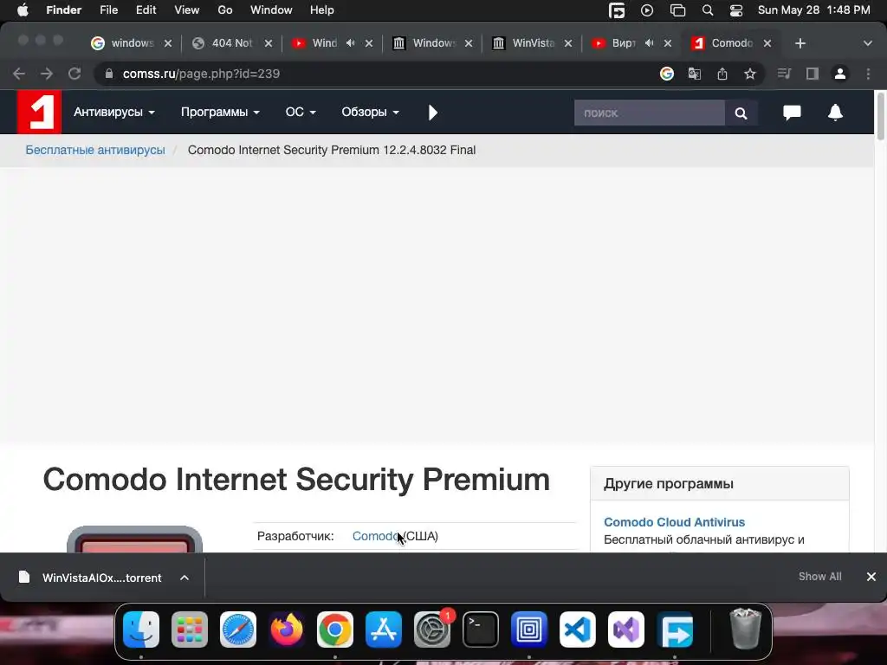Open Visual Studio Code from the Dock
887x665 pixels.
pyautogui.click(x=577, y=629)
